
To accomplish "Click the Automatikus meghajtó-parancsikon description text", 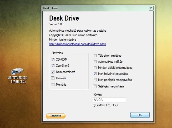I will tap(78, 31).
